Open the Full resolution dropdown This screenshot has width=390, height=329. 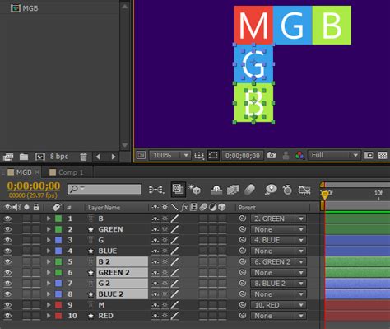pos(334,155)
